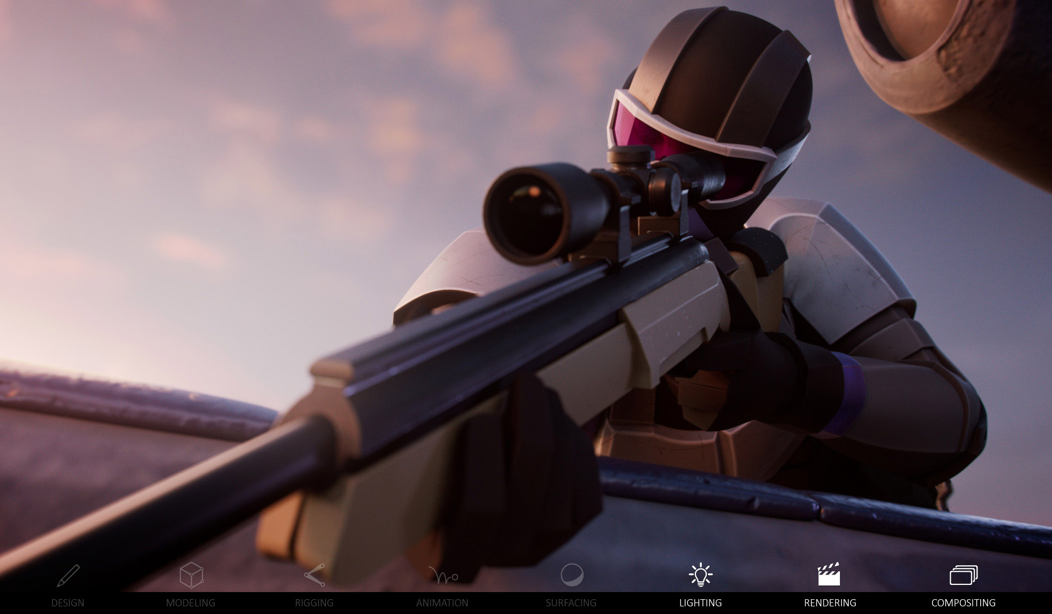Open the Rigging bone icon
This screenshot has width=1052, height=614.
315,575
